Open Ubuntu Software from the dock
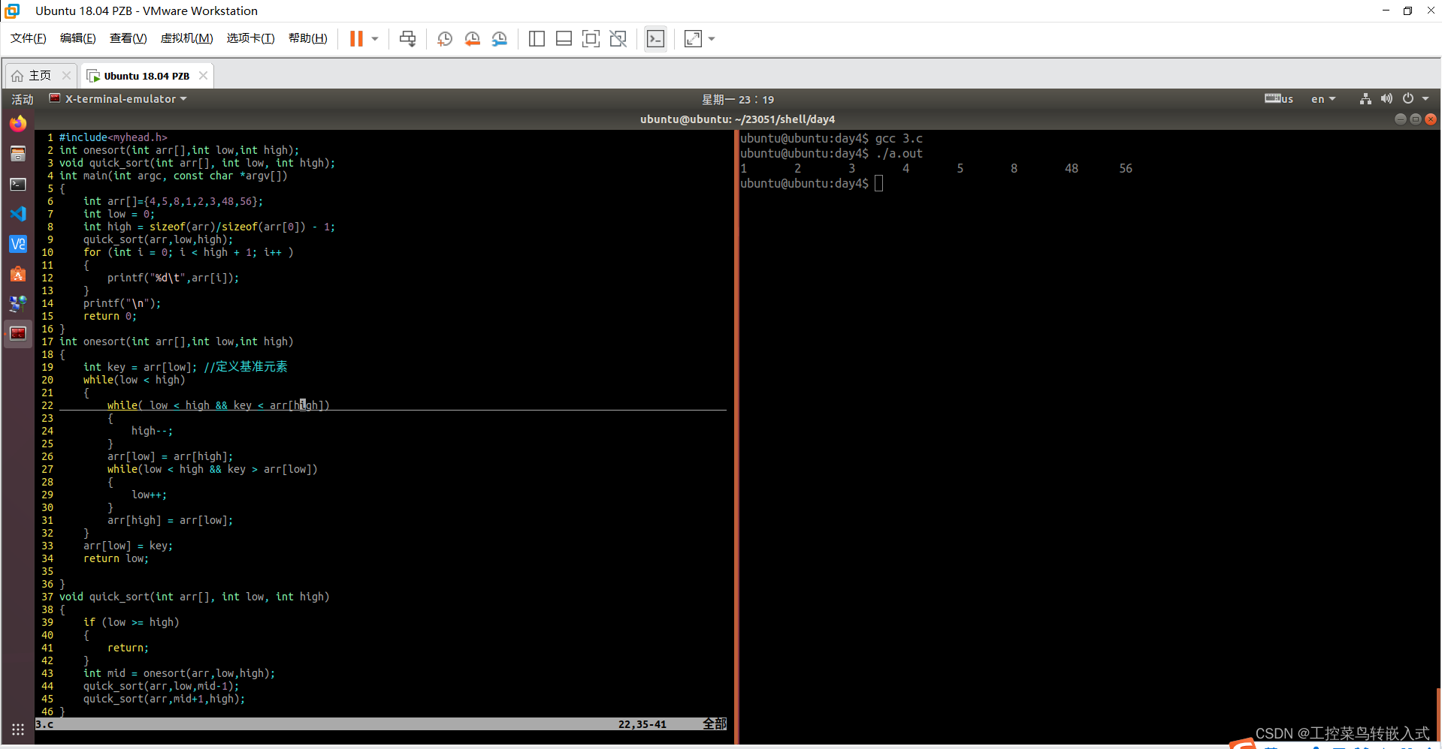 (17, 274)
